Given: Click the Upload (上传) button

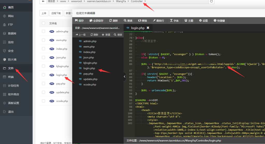Looking at the screenshot, I should coord(44,13).
